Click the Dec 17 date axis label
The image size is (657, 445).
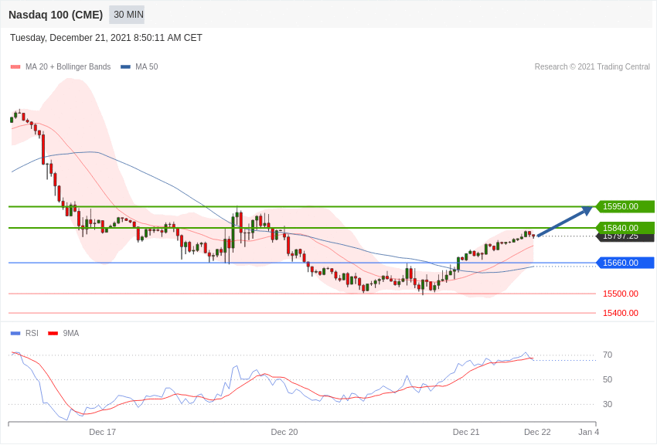pos(102,432)
